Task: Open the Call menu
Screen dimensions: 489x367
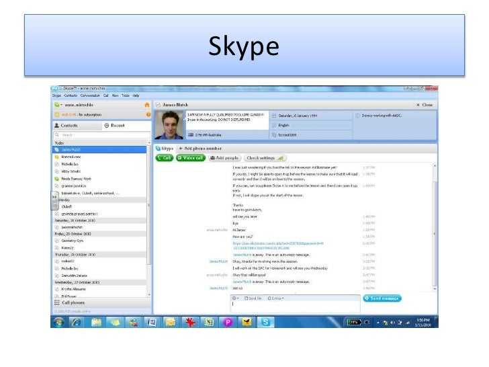Action: pyautogui.click(x=106, y=95)
